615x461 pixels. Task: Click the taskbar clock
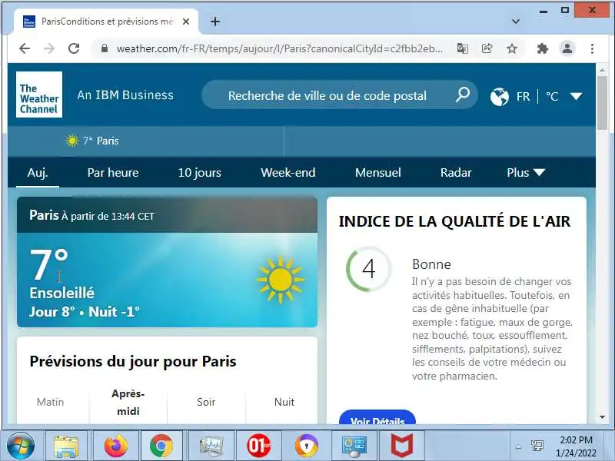pyautogui.click(x=576, y=446)
